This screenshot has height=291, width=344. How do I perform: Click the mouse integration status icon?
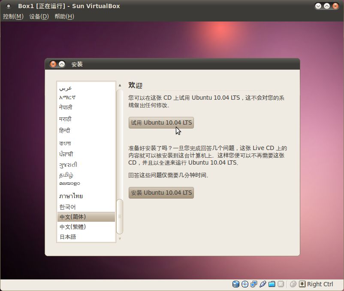[x=293, y=284]
